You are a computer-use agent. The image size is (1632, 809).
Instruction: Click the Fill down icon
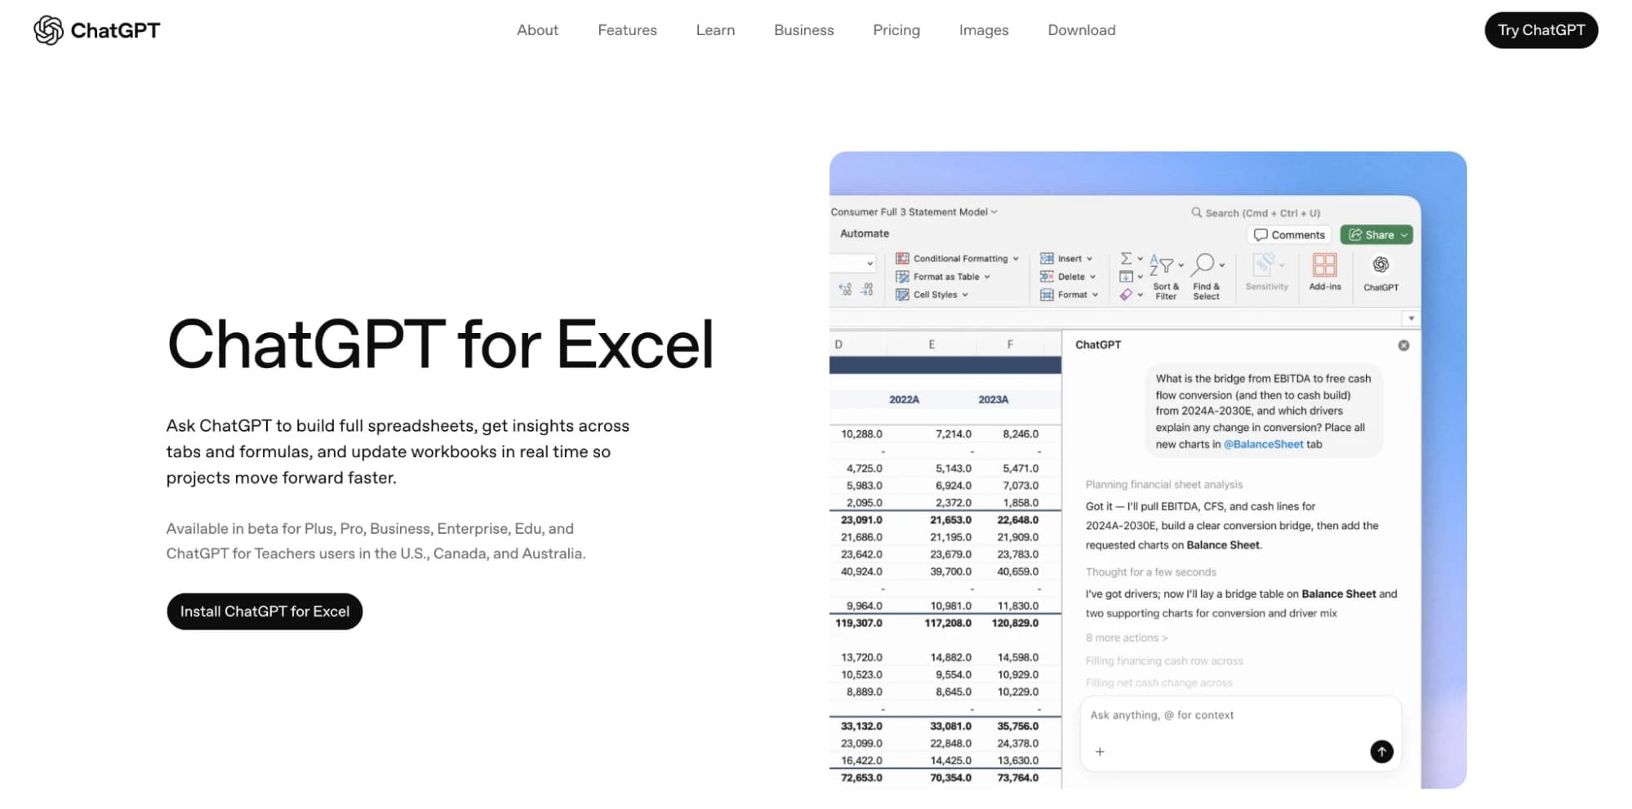pos(1126,277)
